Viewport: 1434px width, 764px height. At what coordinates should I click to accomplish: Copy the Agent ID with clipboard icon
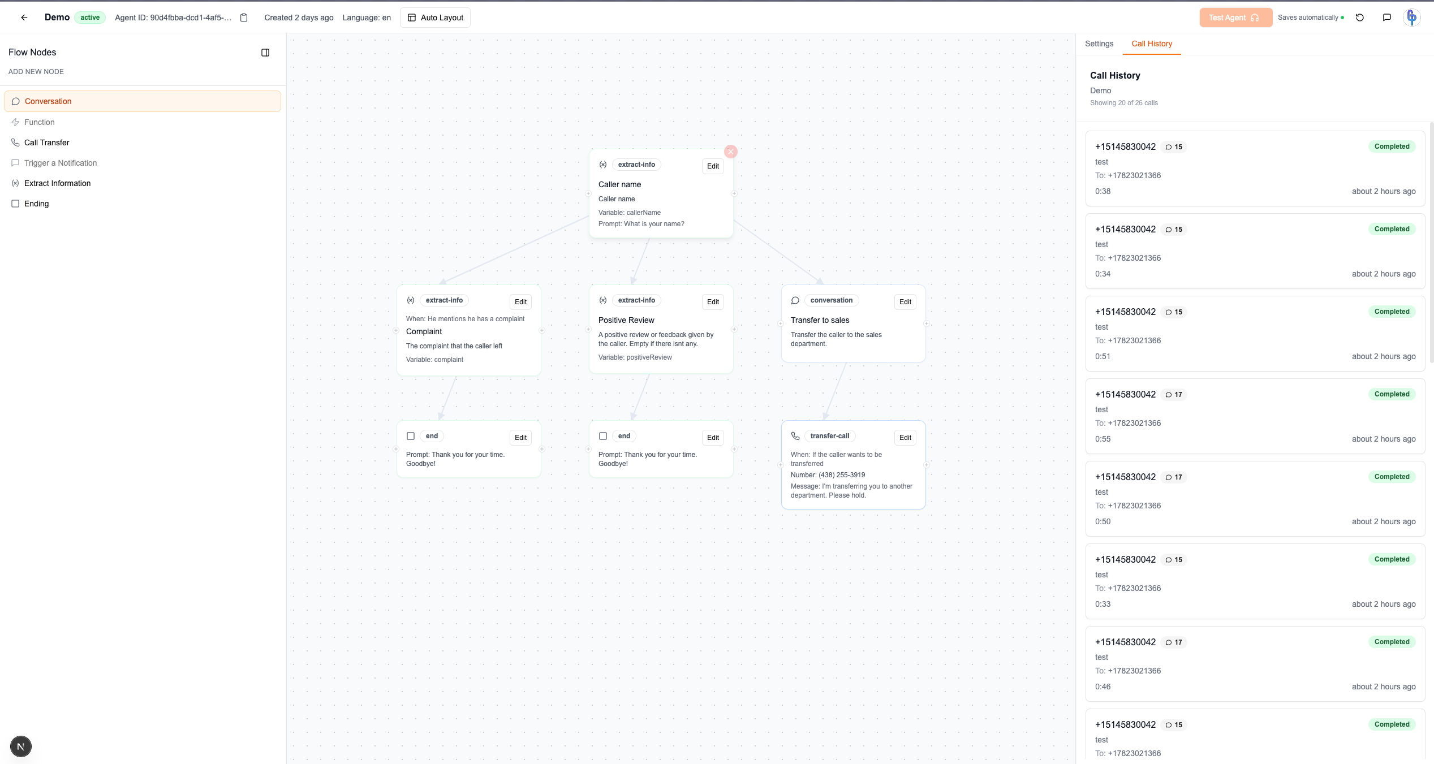point(244,18)
